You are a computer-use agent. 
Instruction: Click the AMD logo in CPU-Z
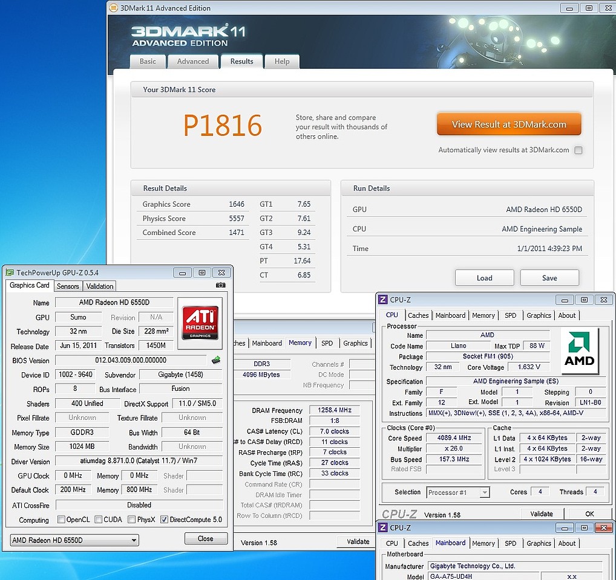[579, 350]
